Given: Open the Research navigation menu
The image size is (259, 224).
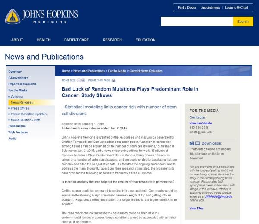Looking at the screenshot, I should click(x=112, y=40).
